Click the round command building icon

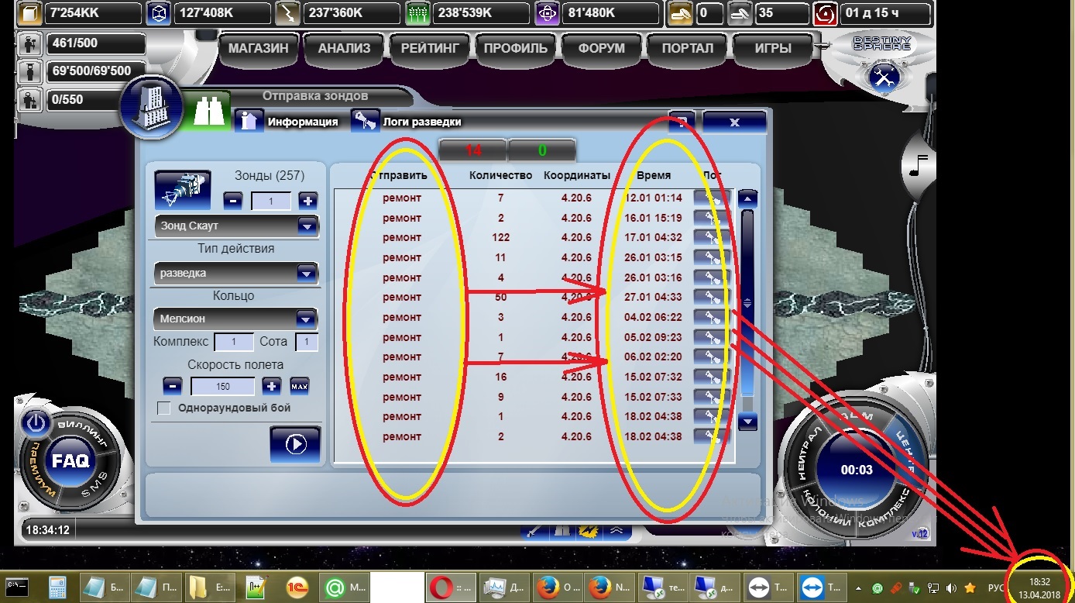pyautogui.click(x=151, y=107)
